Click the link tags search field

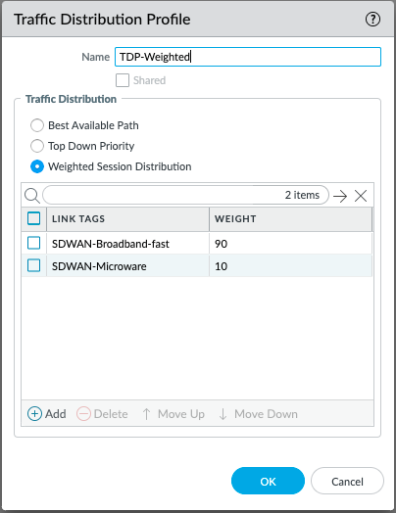(185, 195)
